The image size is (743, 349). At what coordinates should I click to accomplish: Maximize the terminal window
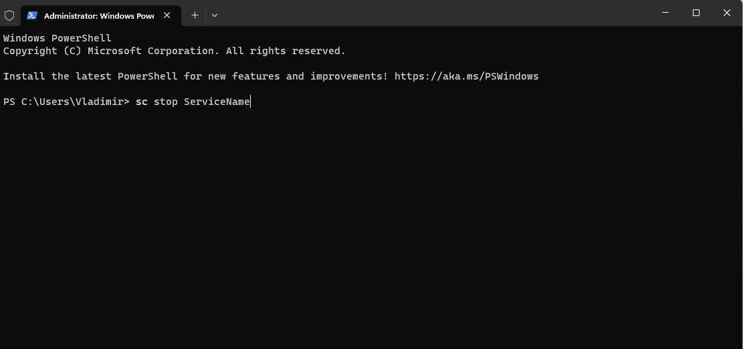coord(696,13)
